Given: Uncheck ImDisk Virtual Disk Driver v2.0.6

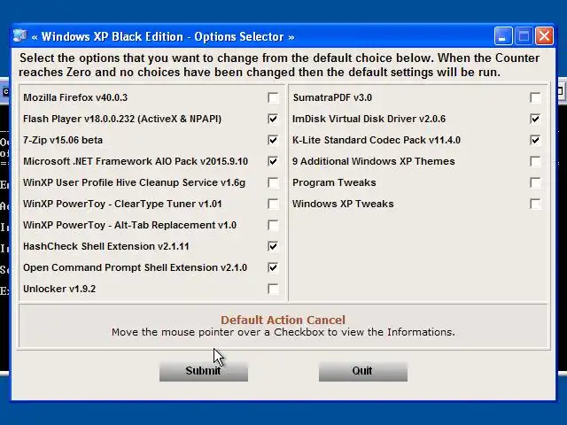Looking at the screenshot, I should point(535,119).
